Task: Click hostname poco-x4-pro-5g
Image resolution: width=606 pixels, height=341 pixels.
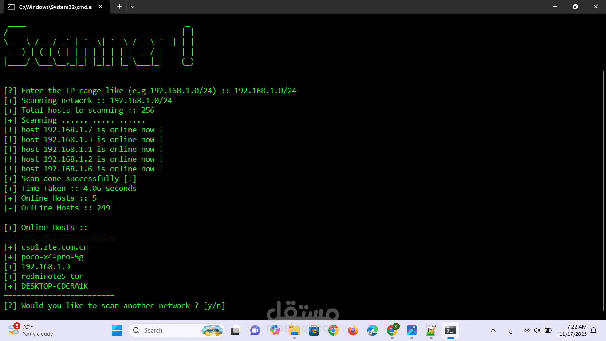Action: click(x=52, y=257)
